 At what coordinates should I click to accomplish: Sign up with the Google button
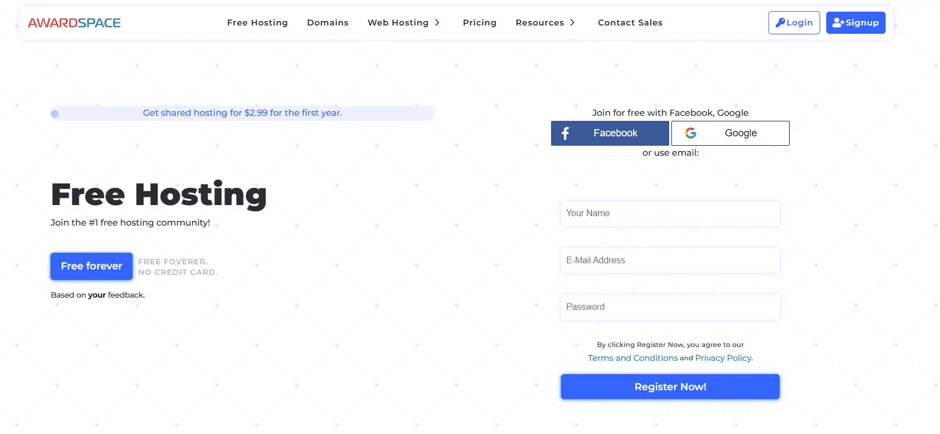point(730,133)
